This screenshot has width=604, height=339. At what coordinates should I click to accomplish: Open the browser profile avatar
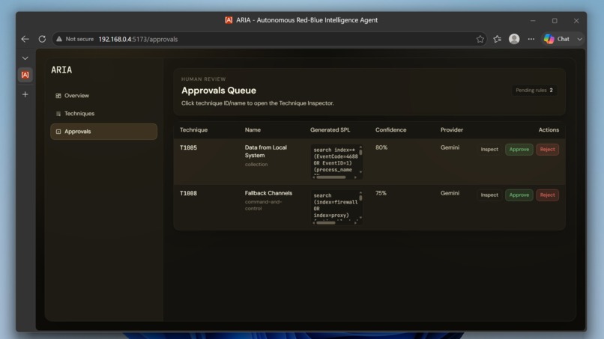tap(514, 39)
